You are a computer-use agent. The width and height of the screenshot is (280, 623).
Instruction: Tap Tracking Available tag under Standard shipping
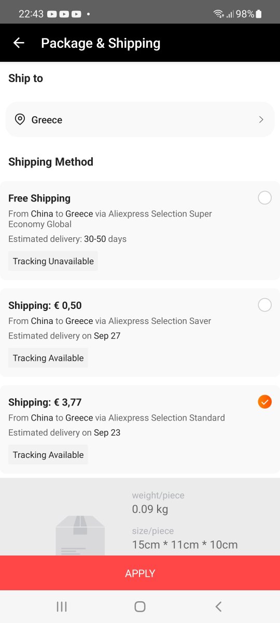point(48,455)
